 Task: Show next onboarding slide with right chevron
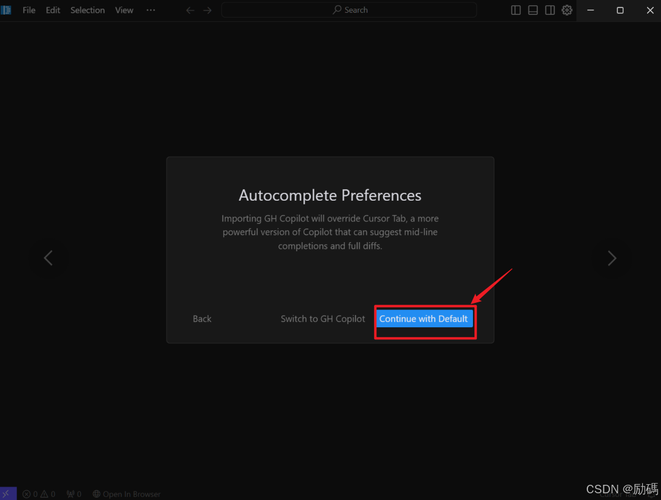[612, 258]
